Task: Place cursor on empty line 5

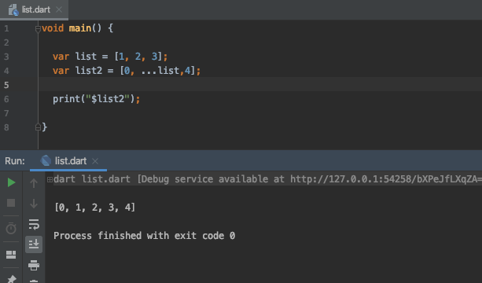Action: click(260, 84)
